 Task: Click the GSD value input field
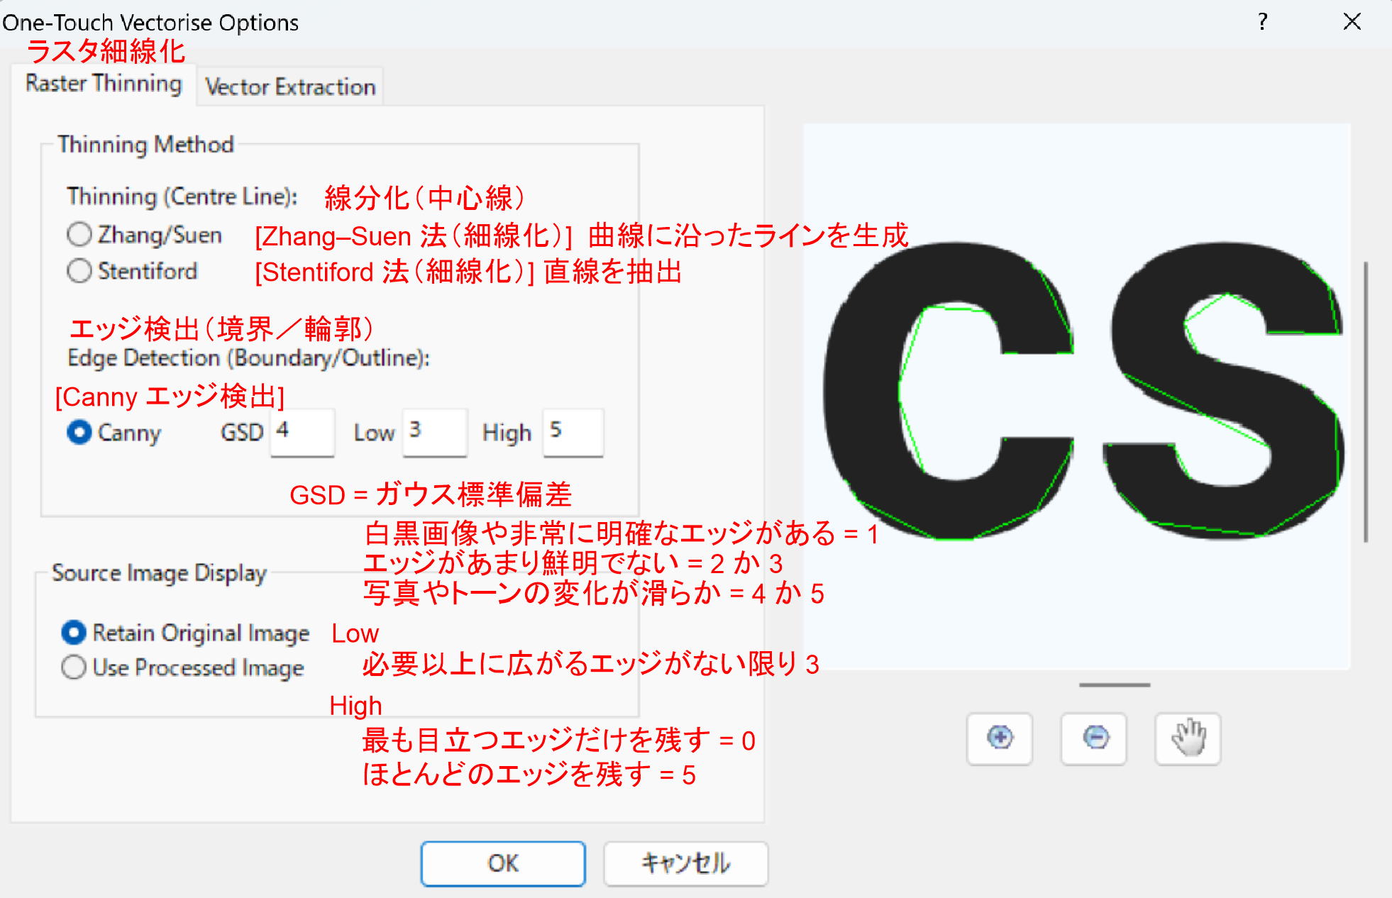click(x=303, y=432)
